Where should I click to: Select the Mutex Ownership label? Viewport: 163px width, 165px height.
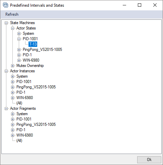(30, 66)
